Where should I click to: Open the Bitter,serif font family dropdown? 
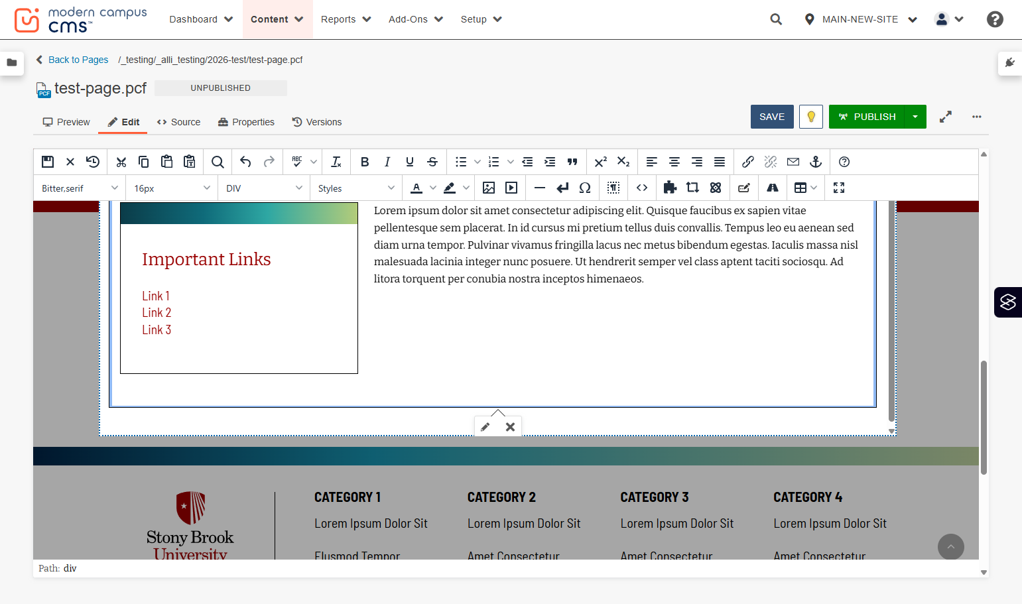pos(80,188)
